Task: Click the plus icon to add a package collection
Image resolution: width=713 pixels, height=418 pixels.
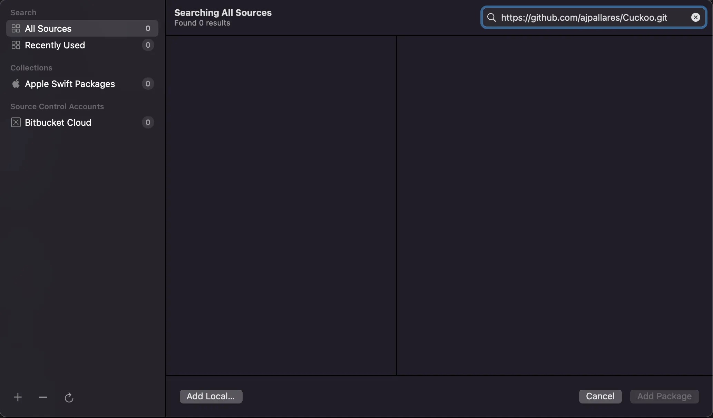Action: tap(18, 397)
